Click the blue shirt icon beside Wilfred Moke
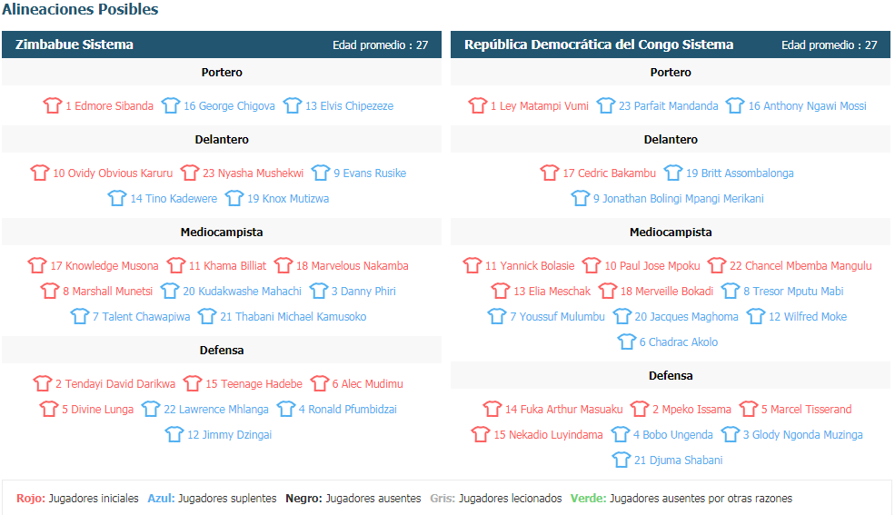 pyautogui.click(x=756, y=316)
